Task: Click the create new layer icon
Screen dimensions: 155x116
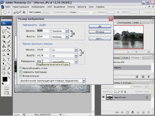Action: point(143,112)
